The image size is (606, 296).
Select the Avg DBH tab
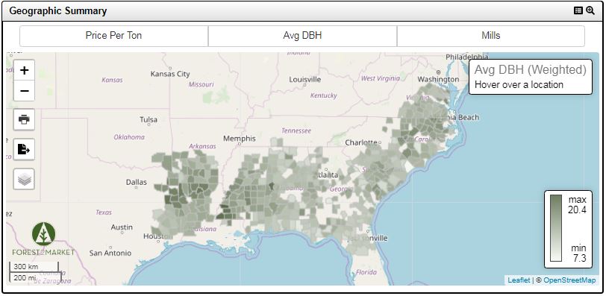(x=302, y=36)
